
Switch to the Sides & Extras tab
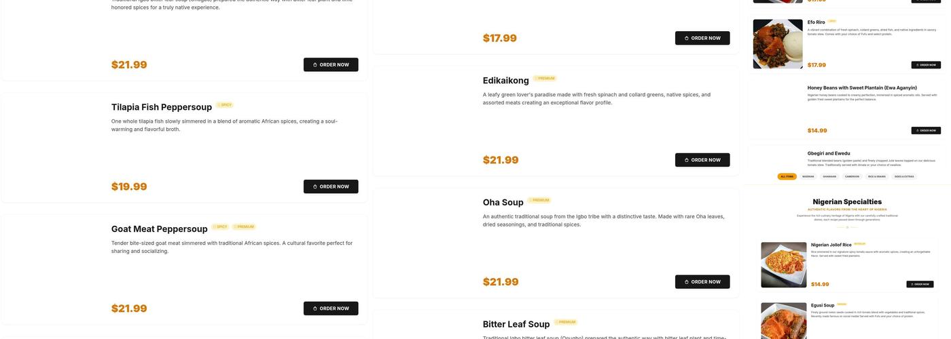click(x=904, y=176)
